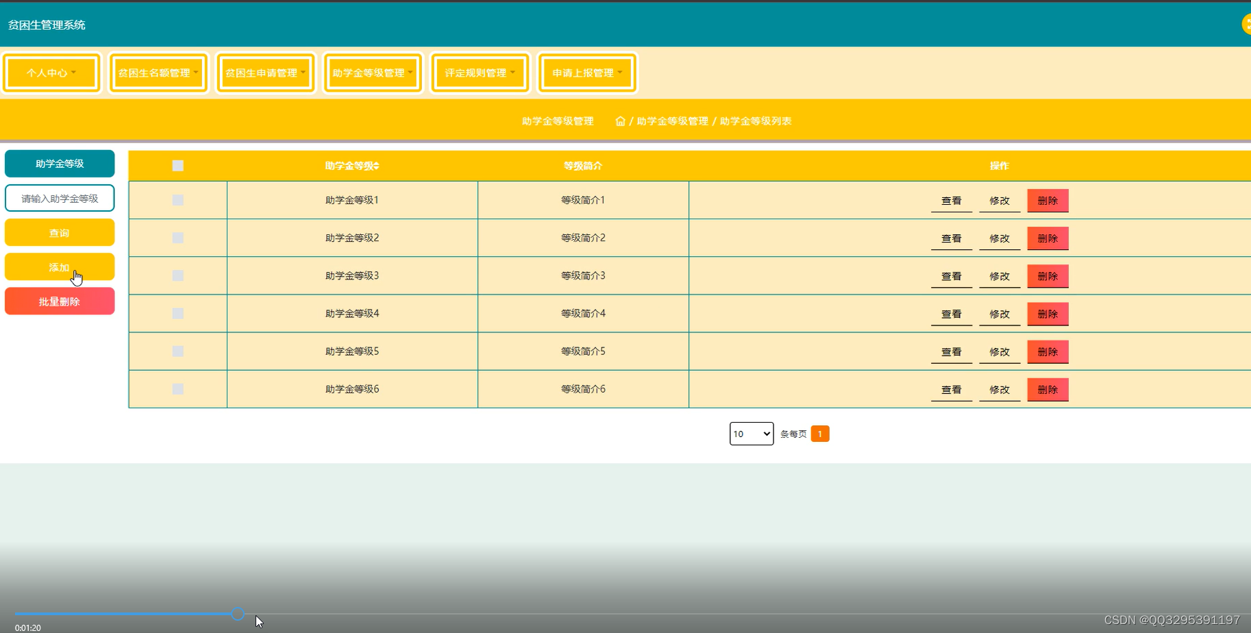1251x633 pixels.
Task: Check the box for 助学金等级6 row
Action: click(178, 388)
